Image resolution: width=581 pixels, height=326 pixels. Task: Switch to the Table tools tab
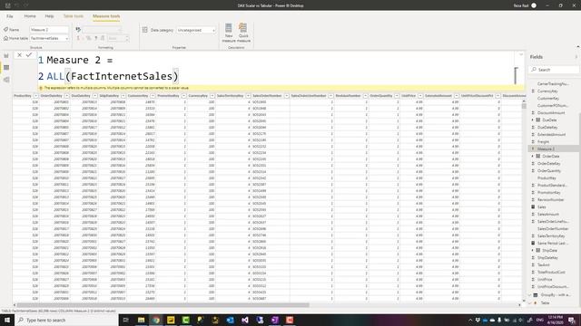click(74, 16)
